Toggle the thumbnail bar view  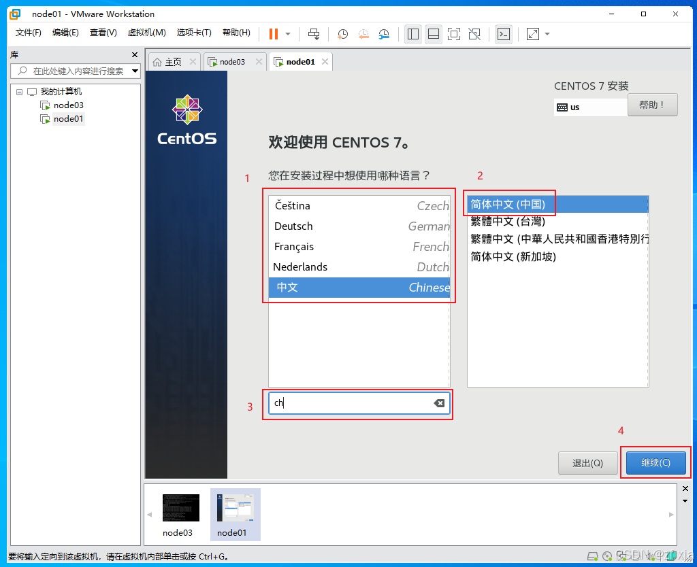pyautogui.click(x=434, y=34)
